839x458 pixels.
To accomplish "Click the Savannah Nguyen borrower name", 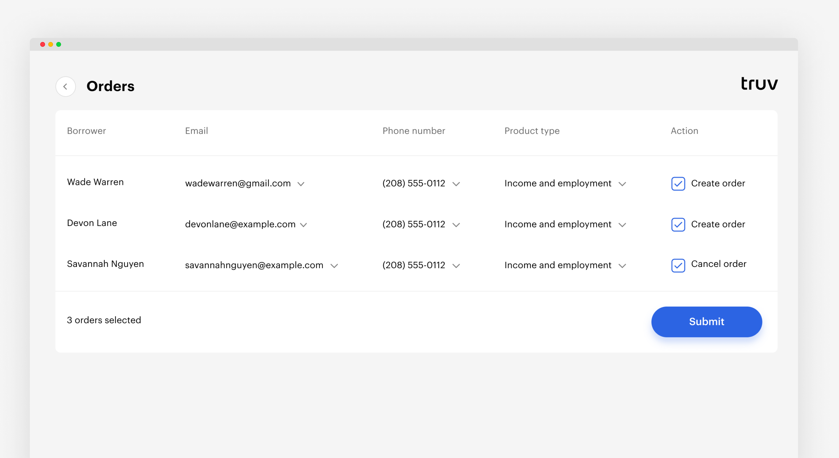I will coord(105,264).
